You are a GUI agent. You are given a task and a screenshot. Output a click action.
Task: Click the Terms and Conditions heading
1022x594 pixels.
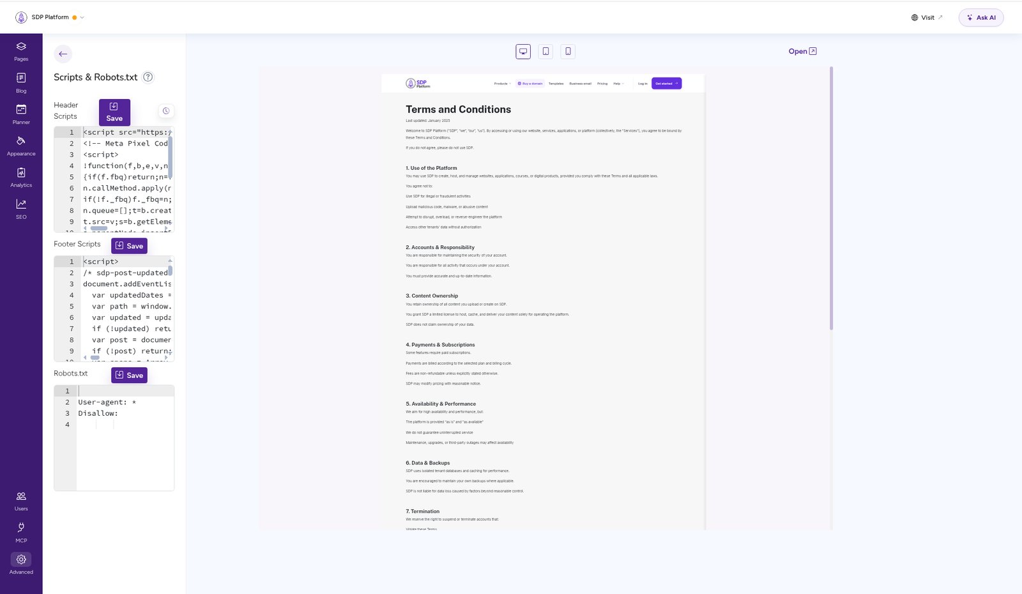pos(458,109)
